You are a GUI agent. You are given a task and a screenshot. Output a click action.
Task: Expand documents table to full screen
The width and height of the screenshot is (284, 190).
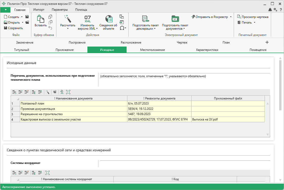68,92
